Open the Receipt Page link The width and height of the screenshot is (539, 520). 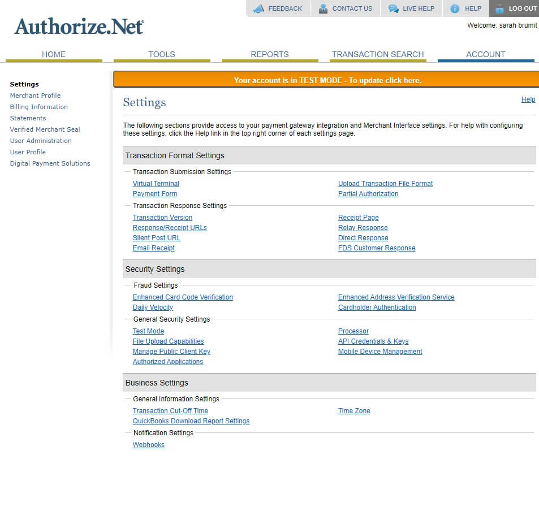tap(358, 218)
